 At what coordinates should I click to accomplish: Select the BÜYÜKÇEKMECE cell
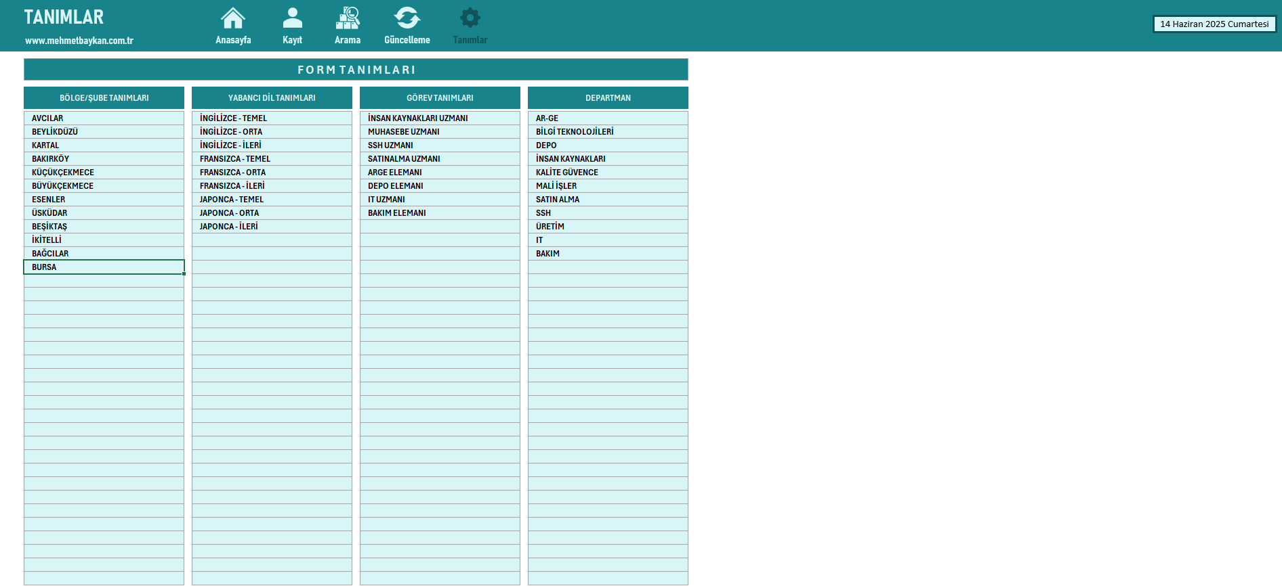(104, 186)
